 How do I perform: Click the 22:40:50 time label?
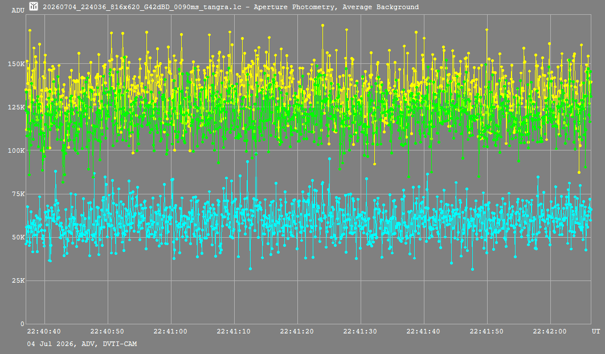coord(107,331)
